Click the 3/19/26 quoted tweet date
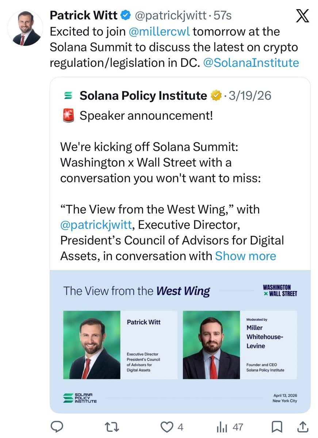This screenshot has width=318, height=438. 250,96
